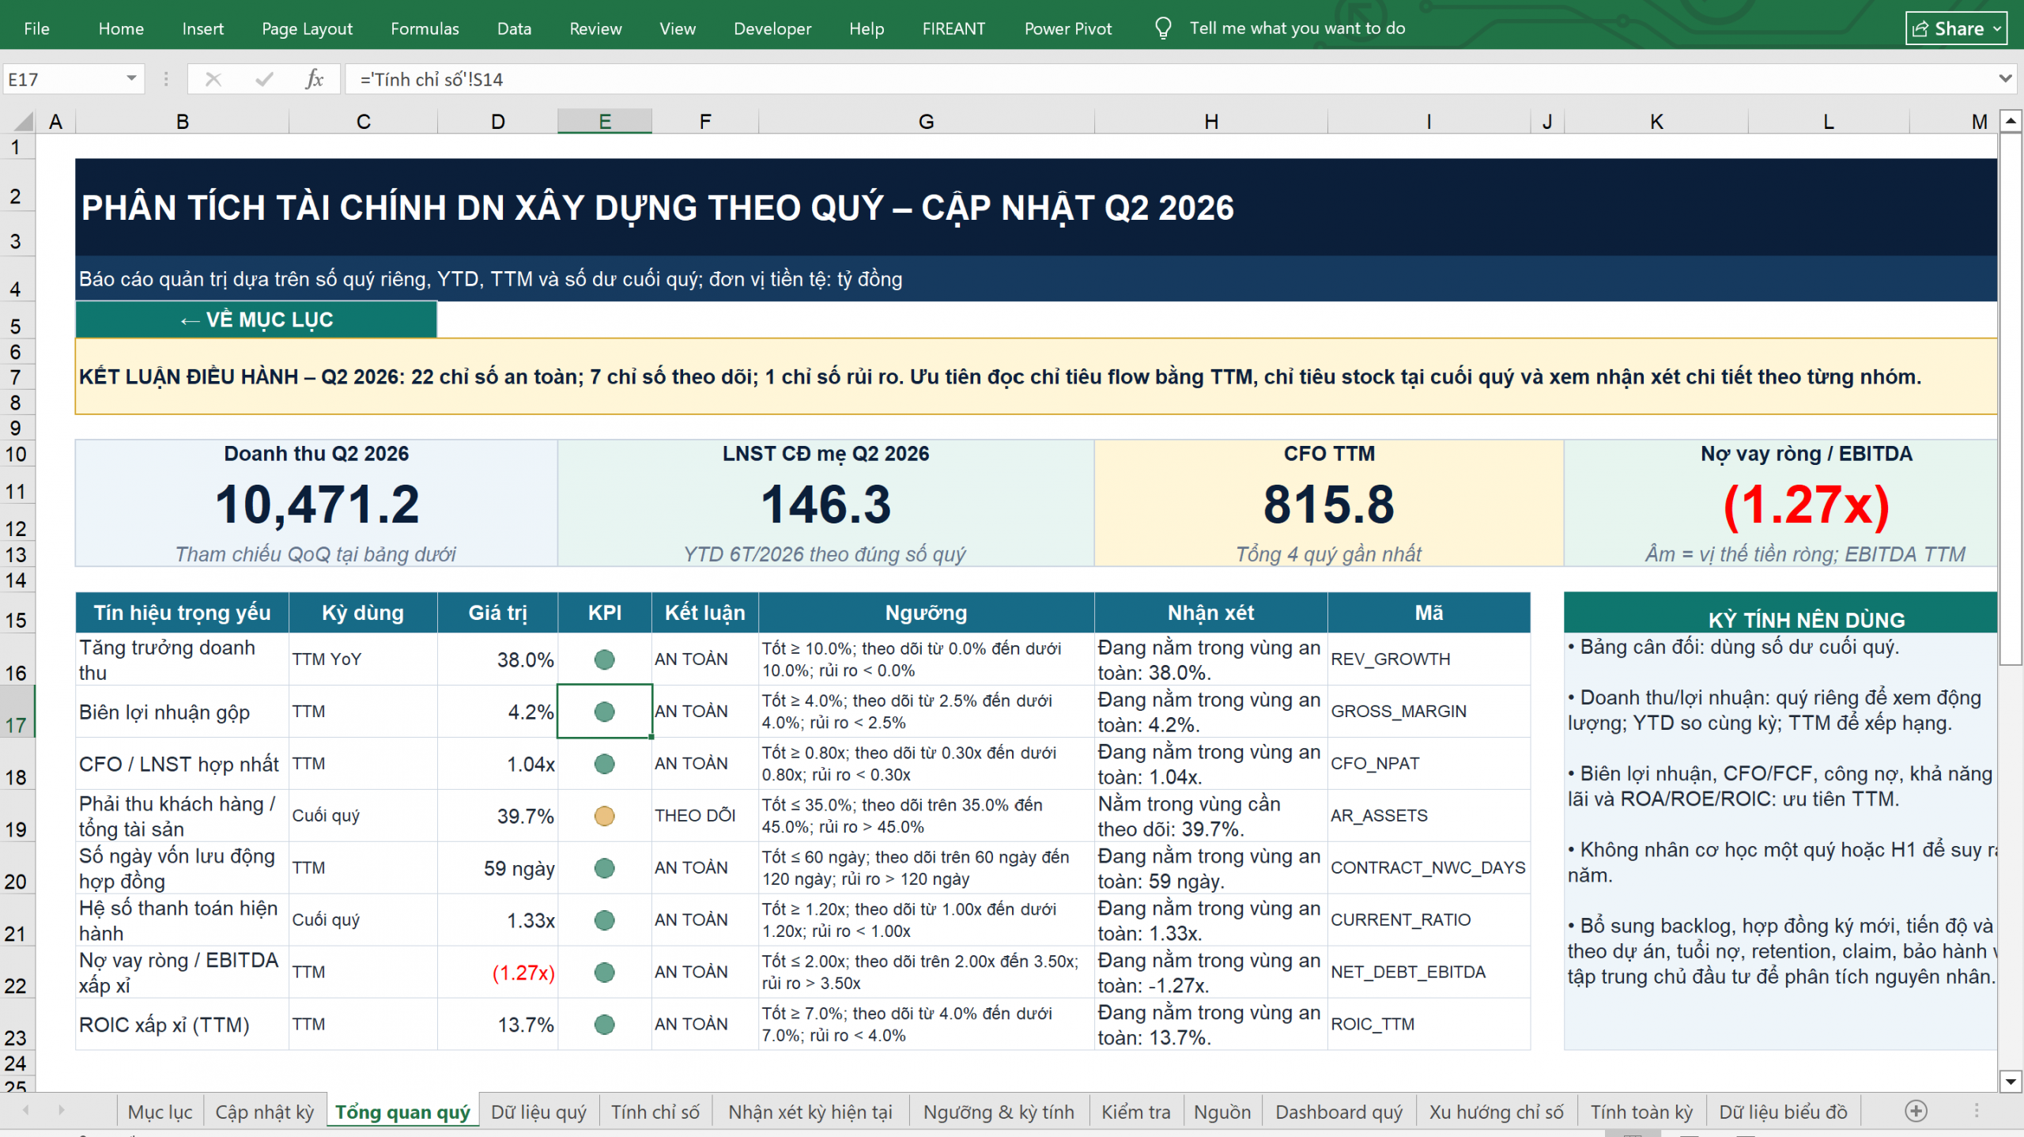The width and height of the screenshot is (2024, 1137).
Task: Click the orange KPI dot for Phải thu khách hàng
Action: point(604,816)
